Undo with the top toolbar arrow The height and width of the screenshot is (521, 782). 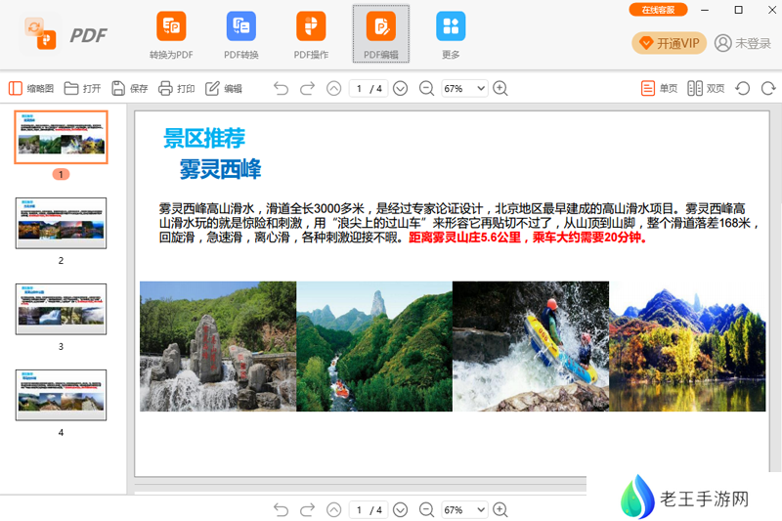tap(282, 89)
